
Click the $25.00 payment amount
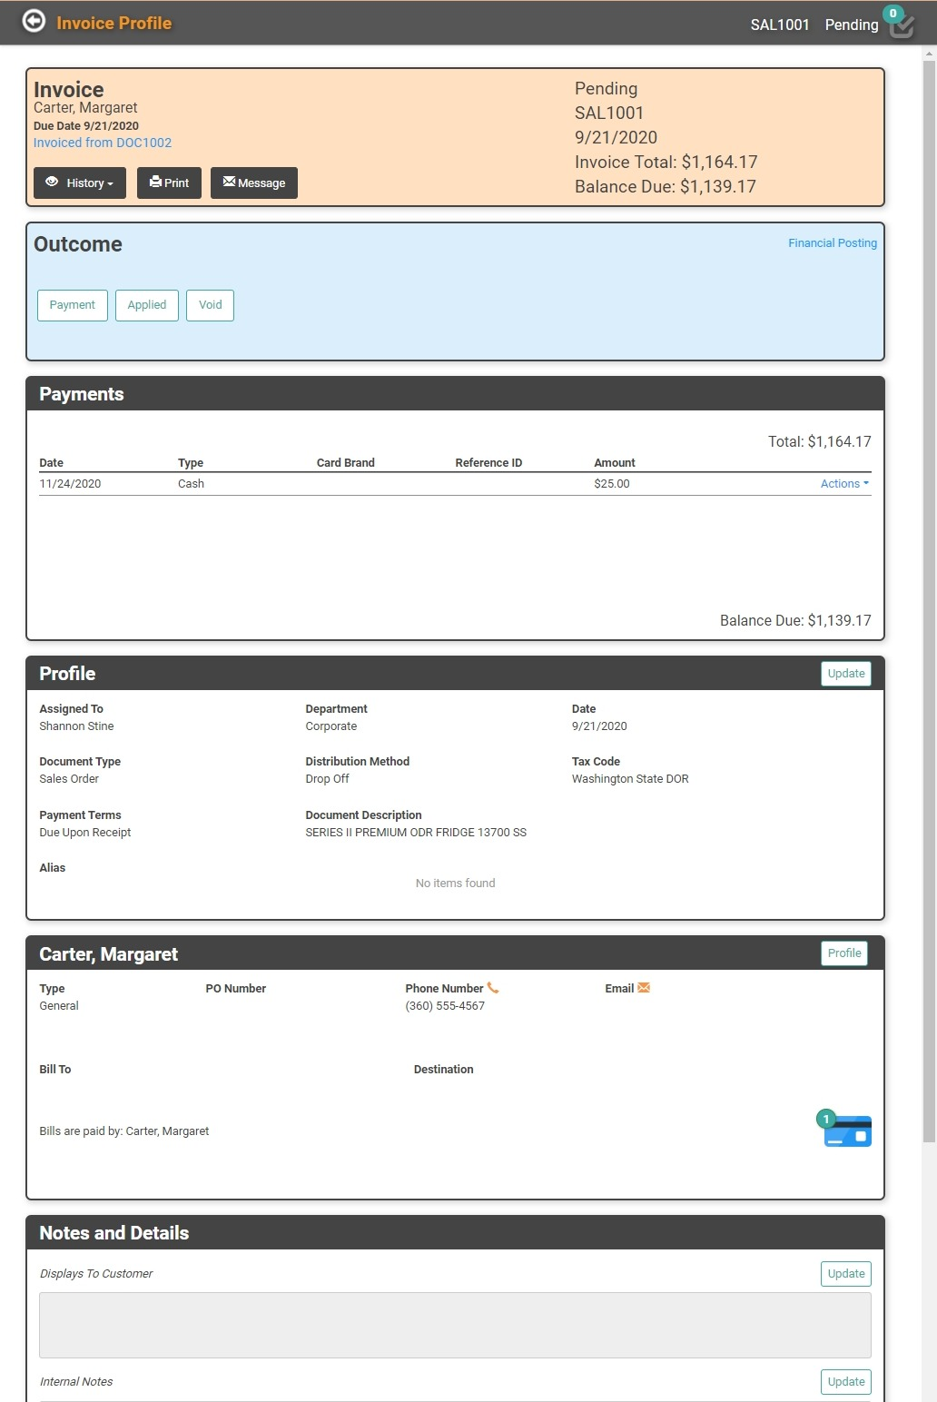(x=612, y=484)
